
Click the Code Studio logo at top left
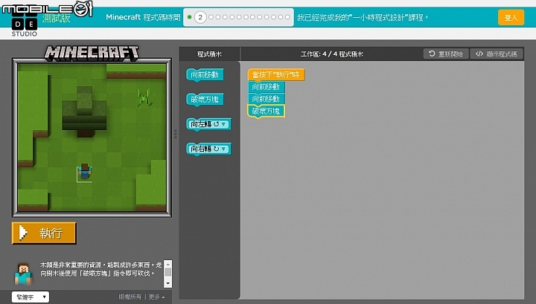click(25, 25)
